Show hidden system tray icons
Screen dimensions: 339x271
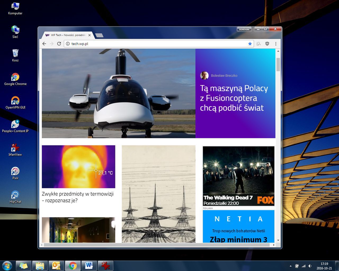click(291, 266)
